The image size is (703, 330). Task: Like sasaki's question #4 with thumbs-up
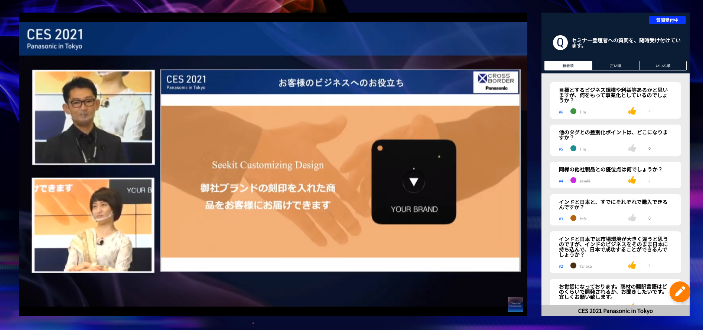[632, 180]
